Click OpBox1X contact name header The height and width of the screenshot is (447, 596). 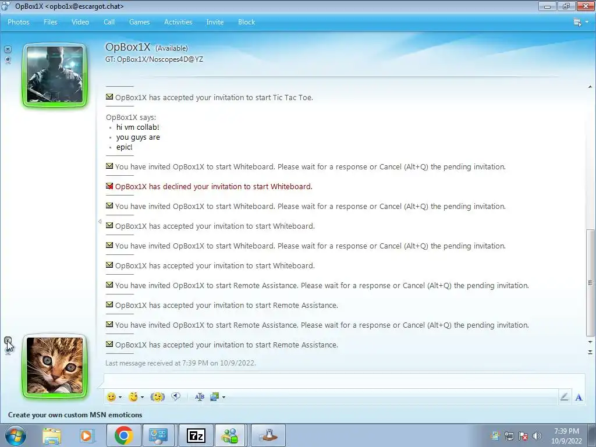127,47
